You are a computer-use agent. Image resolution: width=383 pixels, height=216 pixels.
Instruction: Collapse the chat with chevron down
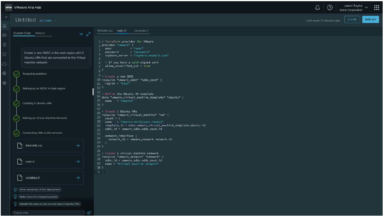[x=81, y=34]
